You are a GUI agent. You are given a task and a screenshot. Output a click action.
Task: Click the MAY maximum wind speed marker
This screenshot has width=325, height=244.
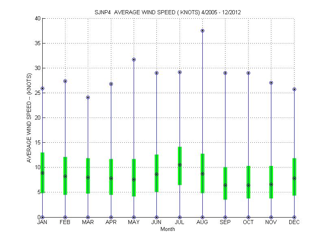(134, 60)
